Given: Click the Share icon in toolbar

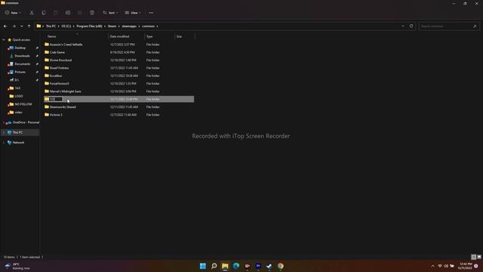Looking at the screenshot, I should click(x=80, y=13).
